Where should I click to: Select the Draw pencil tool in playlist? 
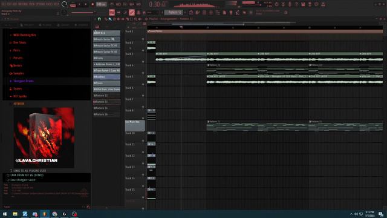106,19
